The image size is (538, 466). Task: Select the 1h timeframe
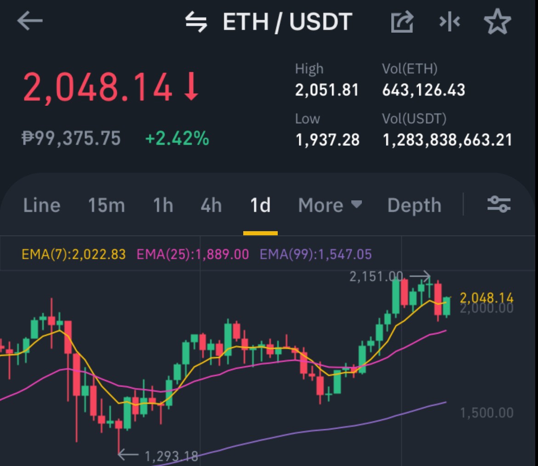[x=163, y=205]
